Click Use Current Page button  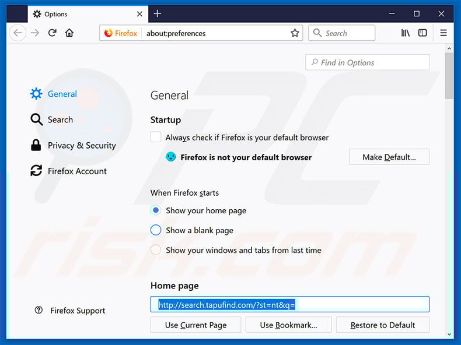[196, 325]
